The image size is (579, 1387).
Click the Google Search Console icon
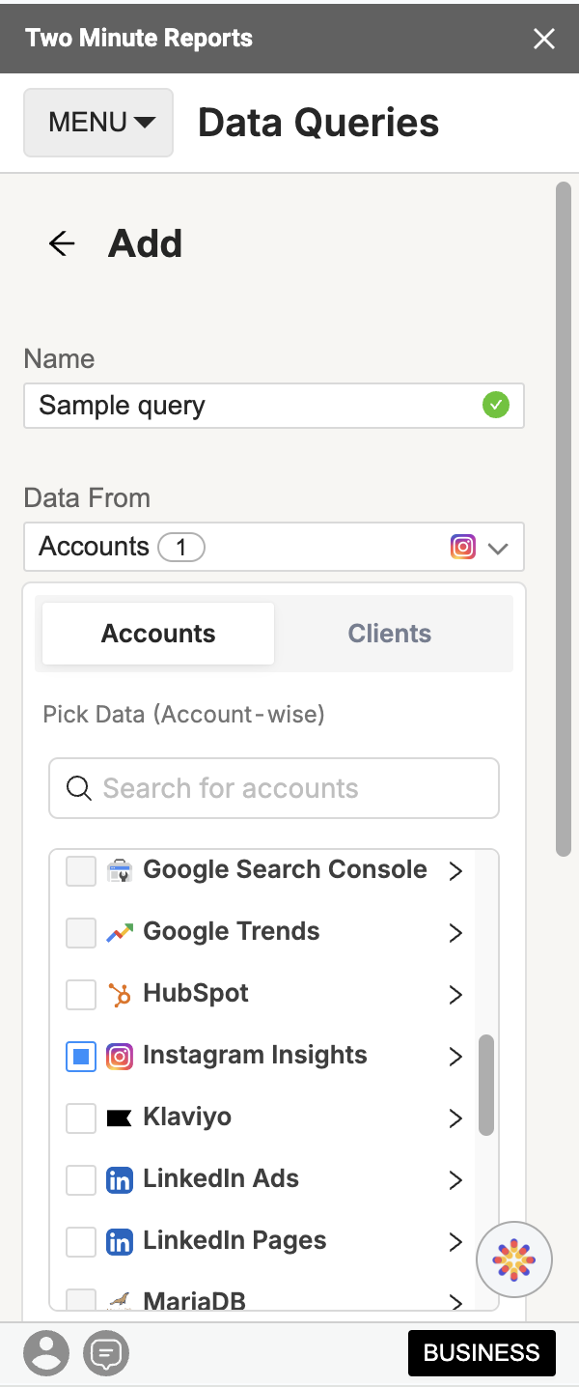(x=120, y=869)
